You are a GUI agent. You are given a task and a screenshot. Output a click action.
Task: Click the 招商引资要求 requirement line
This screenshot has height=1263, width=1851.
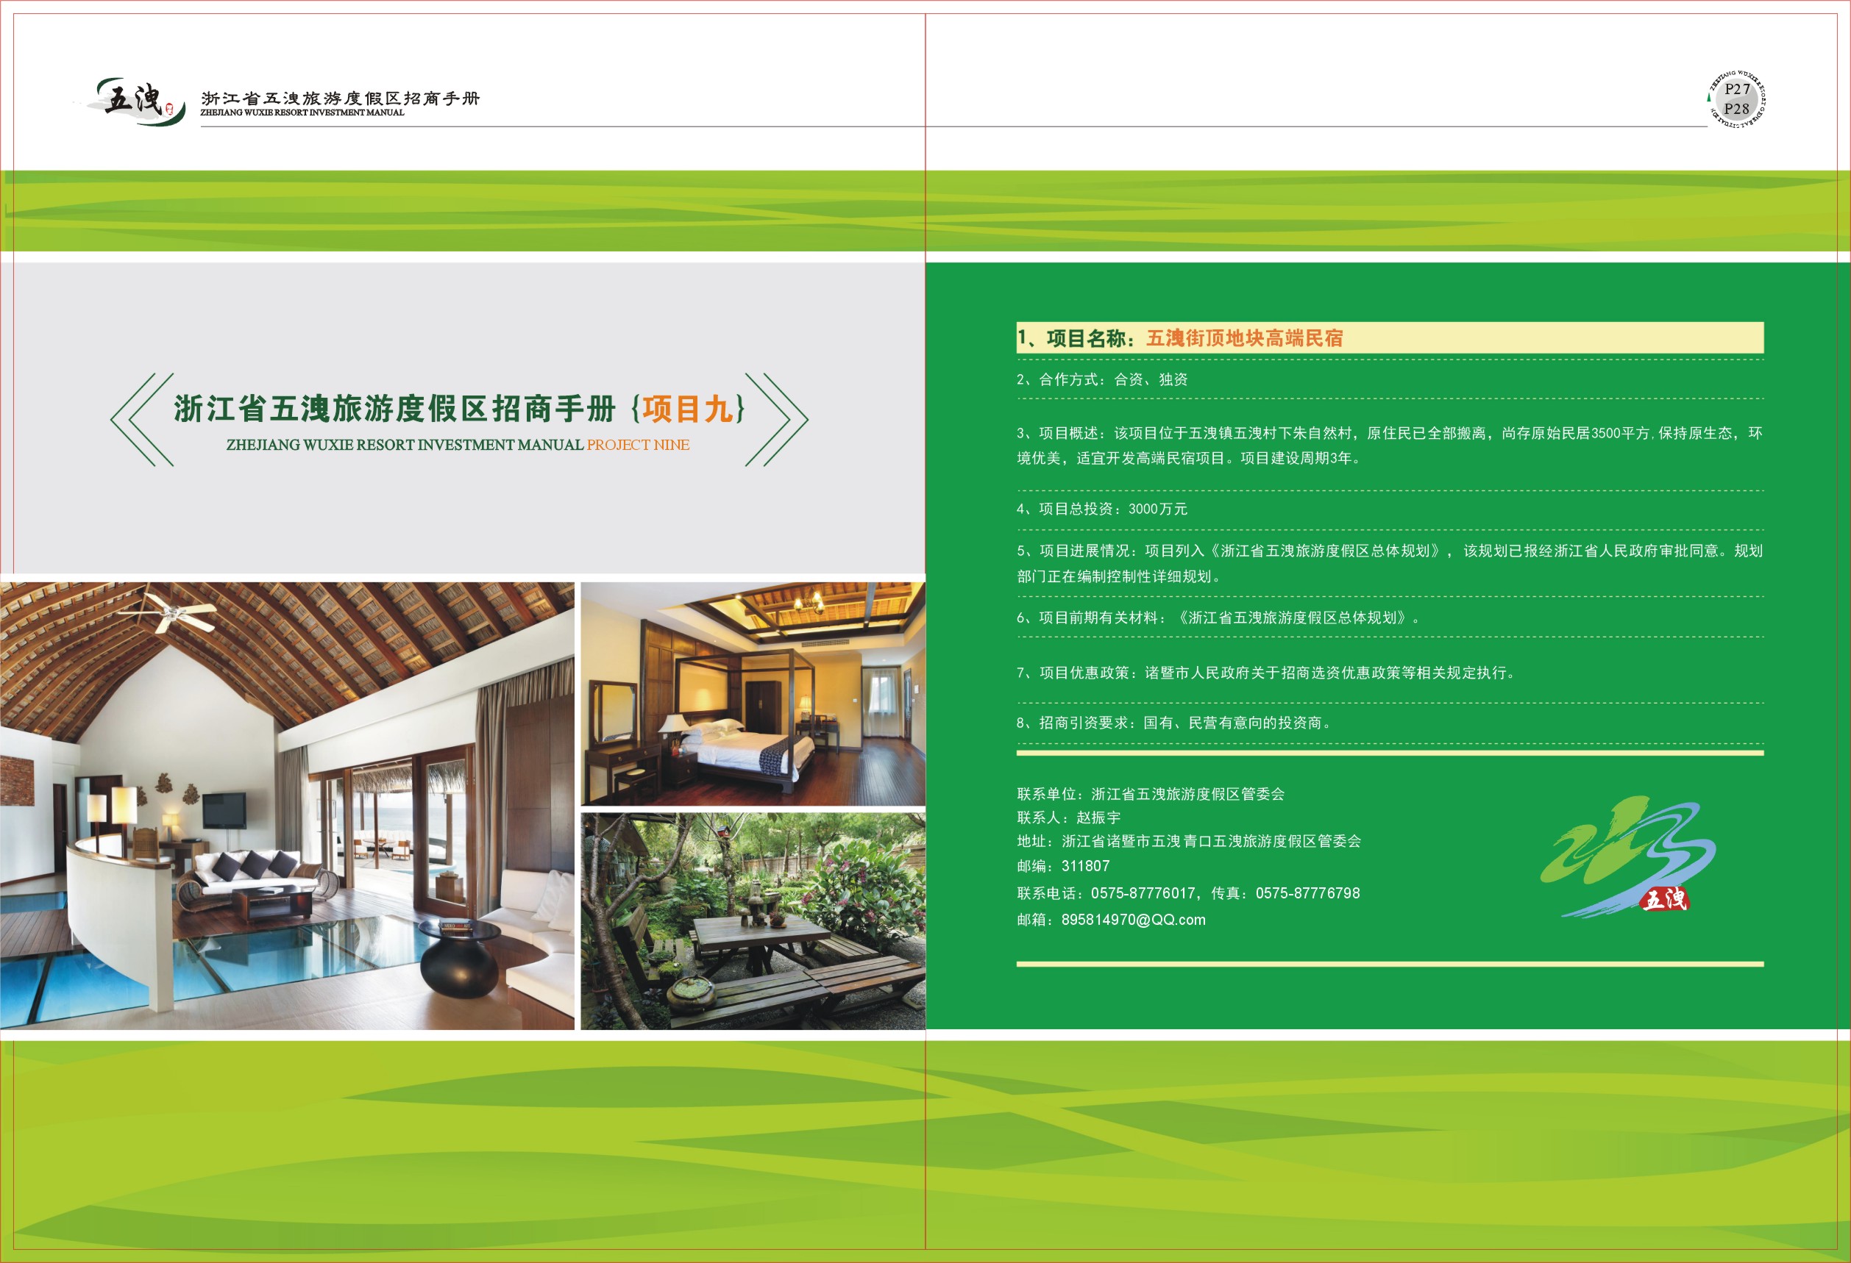[x=1173, y=723]
